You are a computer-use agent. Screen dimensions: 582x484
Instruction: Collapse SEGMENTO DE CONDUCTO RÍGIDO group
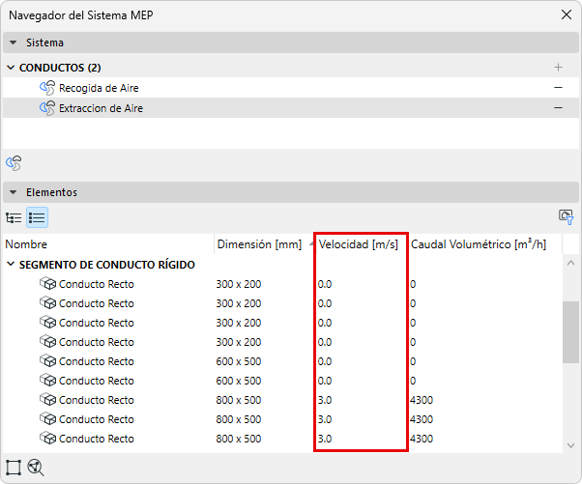12,264
